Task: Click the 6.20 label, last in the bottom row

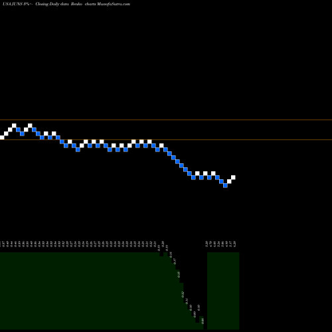Action: (x=234, y=244)
